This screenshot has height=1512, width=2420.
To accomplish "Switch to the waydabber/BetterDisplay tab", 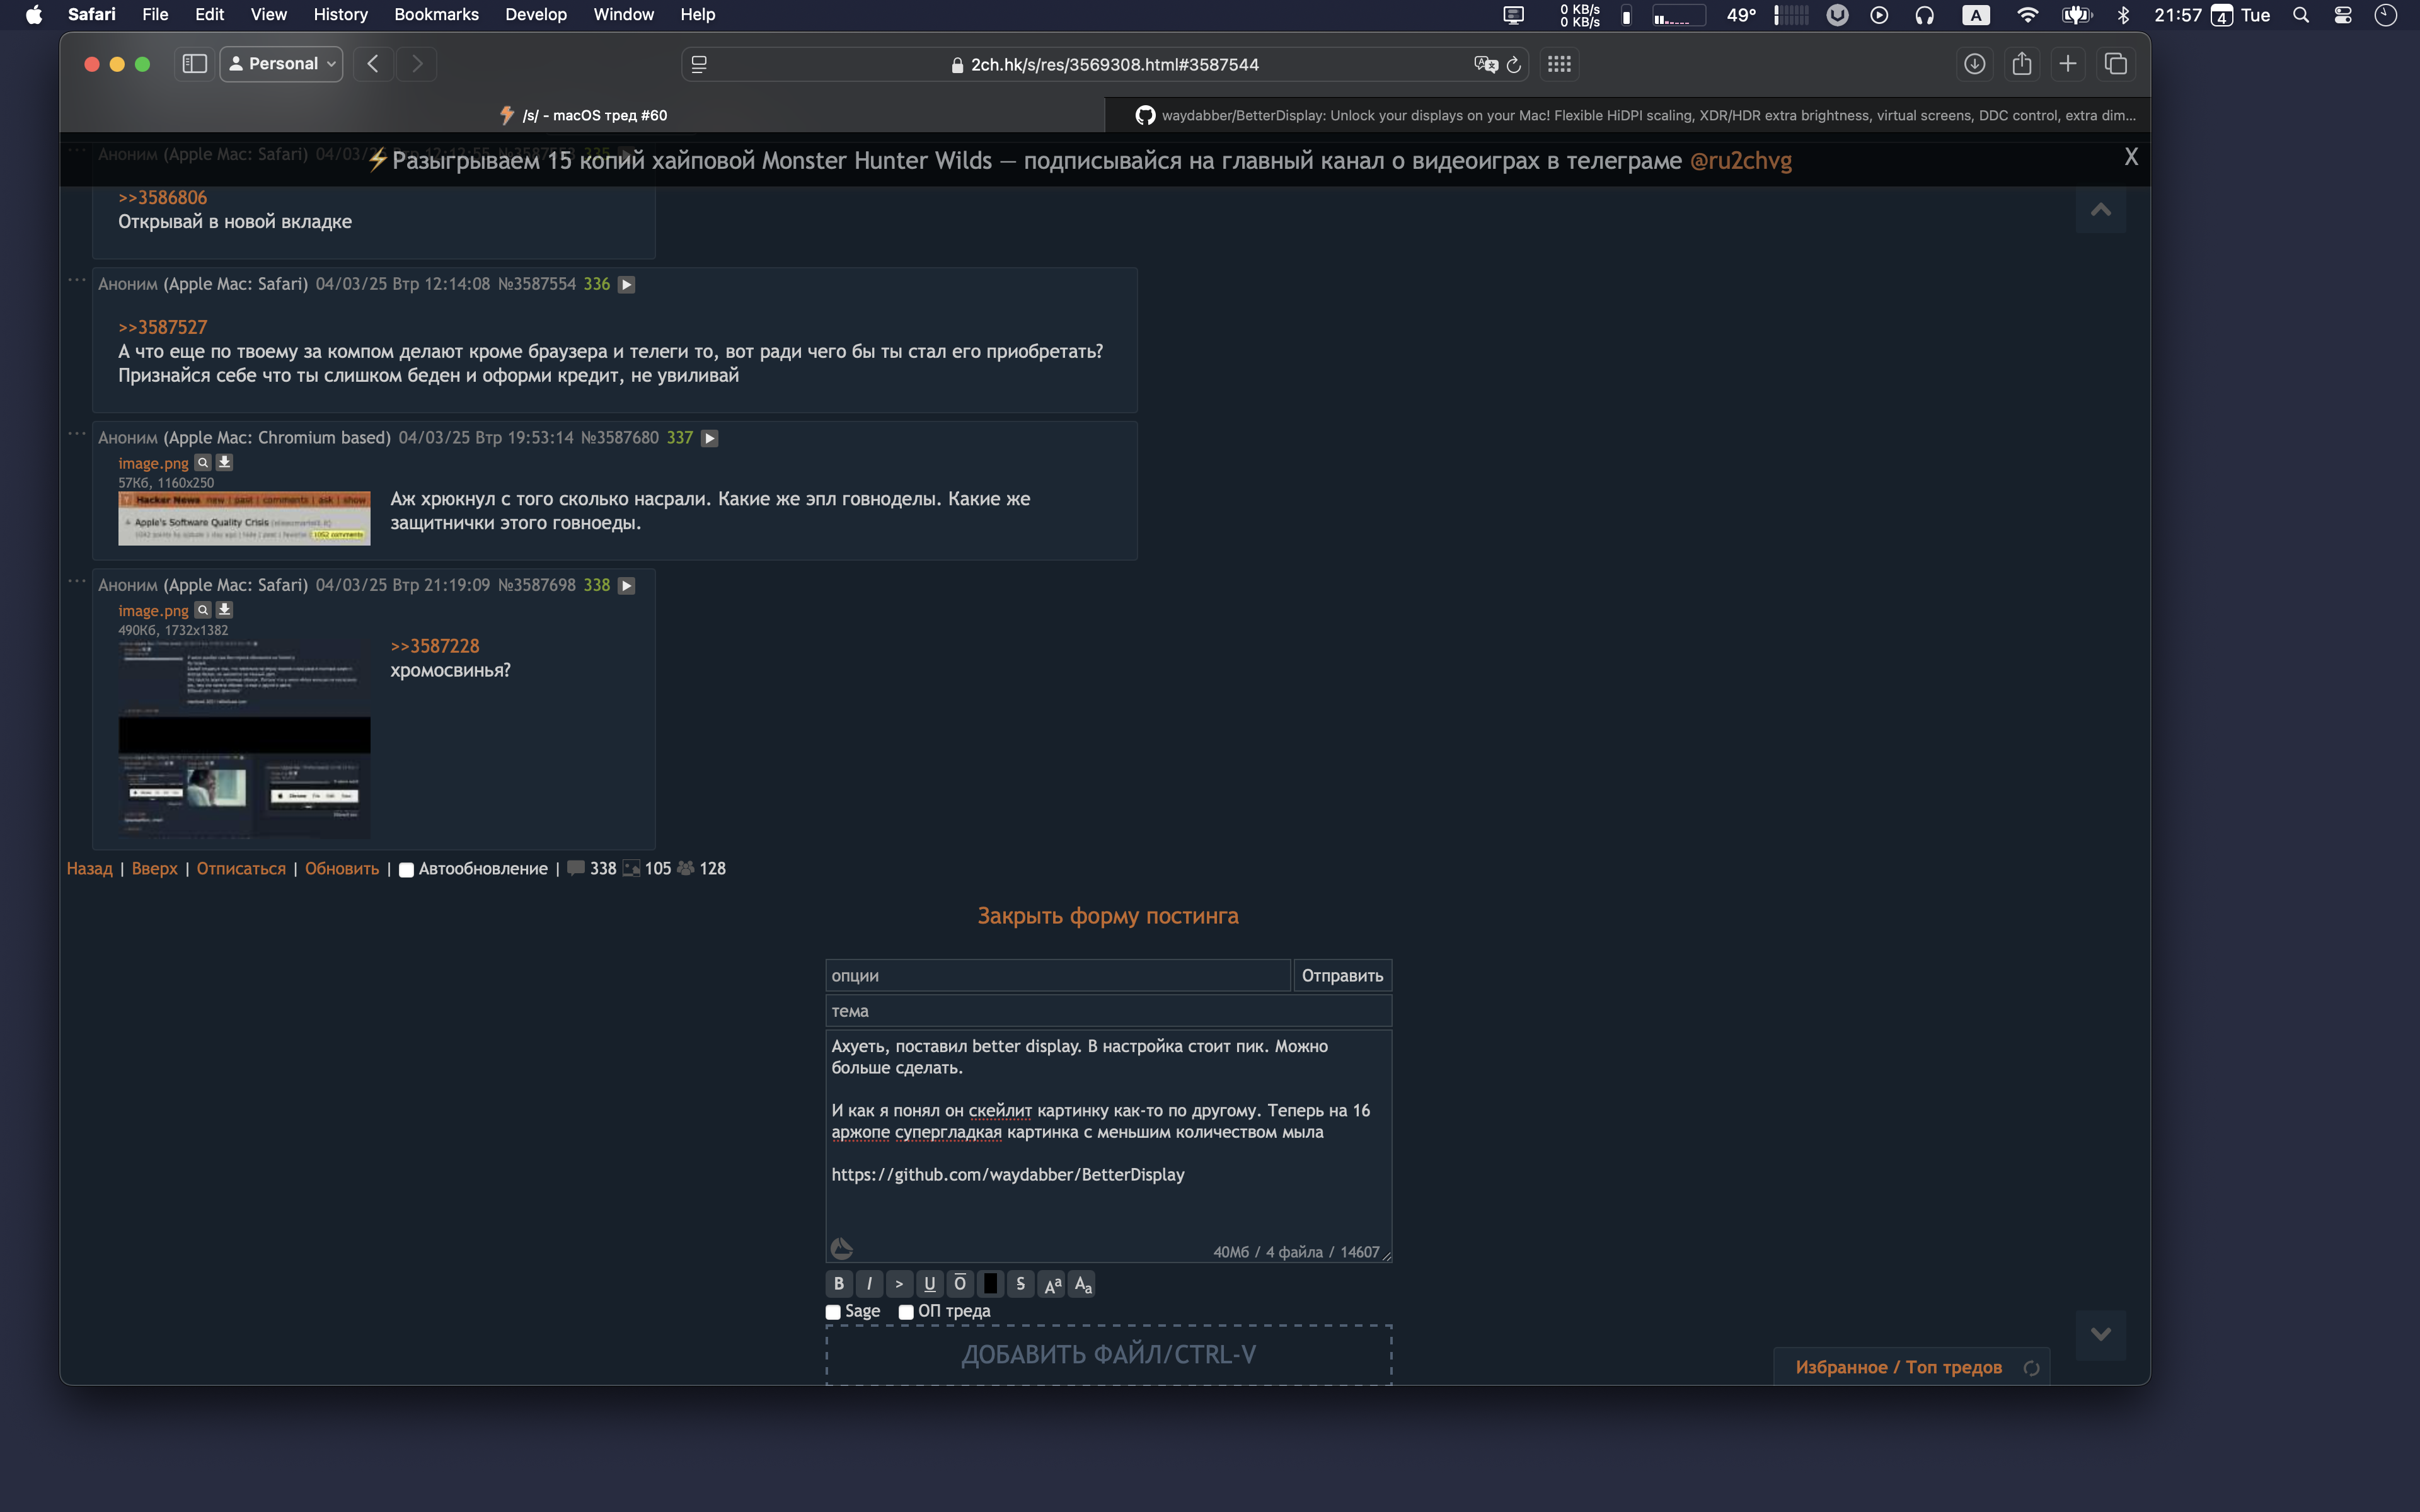I will [x=1627, y=115].
